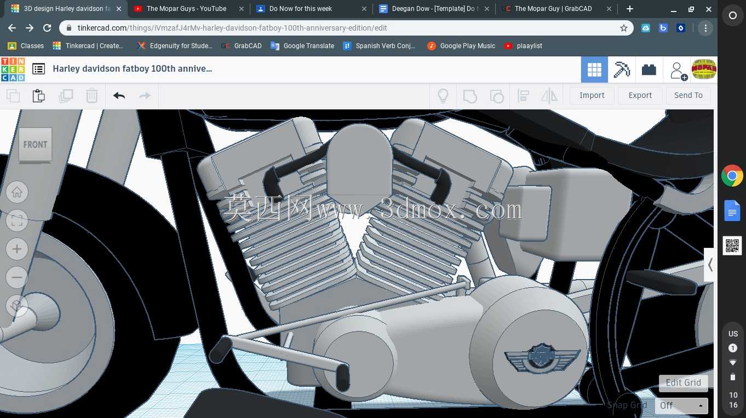Click the browser forward arrow

click(30, 28)
